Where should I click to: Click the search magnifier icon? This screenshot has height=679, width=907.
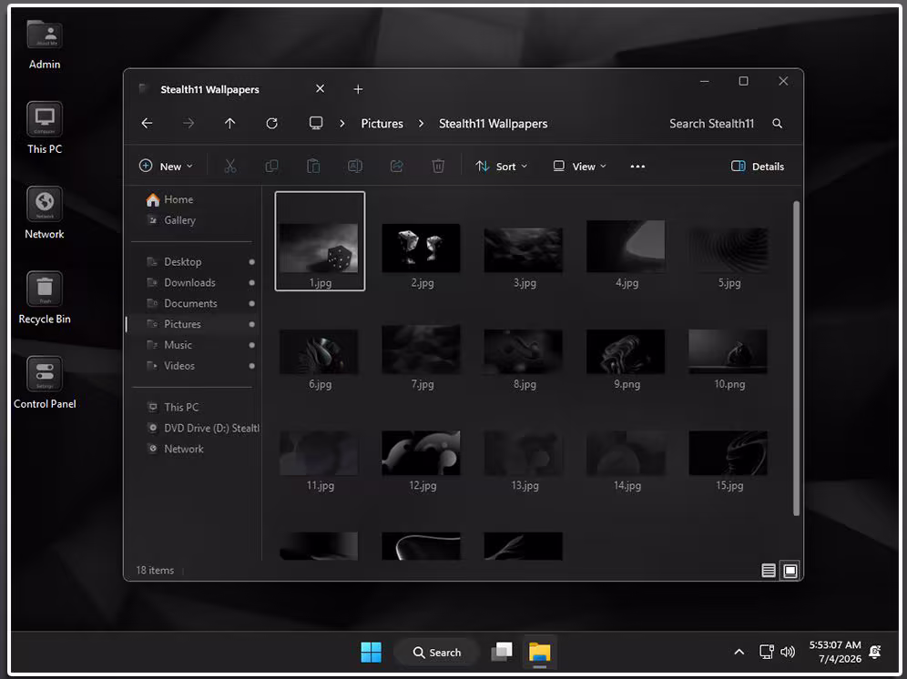point(778,123)
